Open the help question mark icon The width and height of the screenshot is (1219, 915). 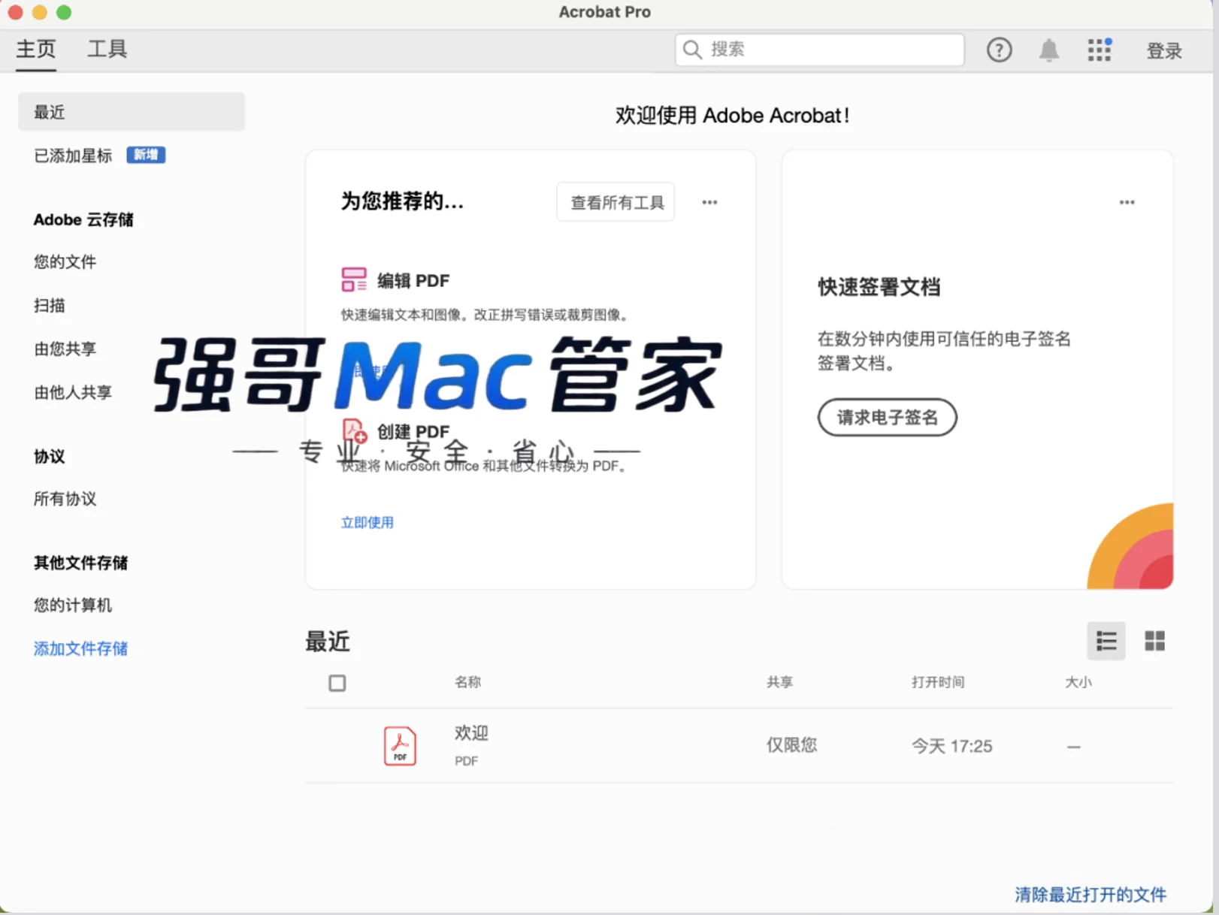[x=999, y=50]
